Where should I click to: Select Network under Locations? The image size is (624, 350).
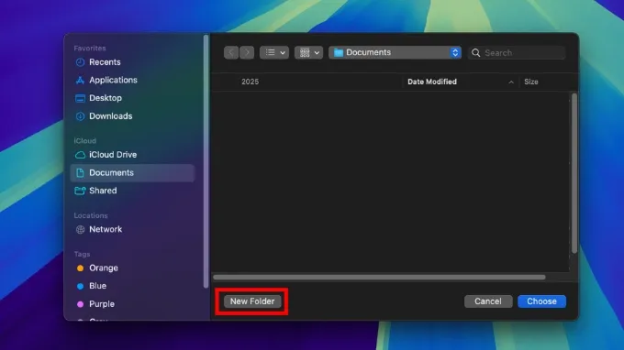[132, 229]
